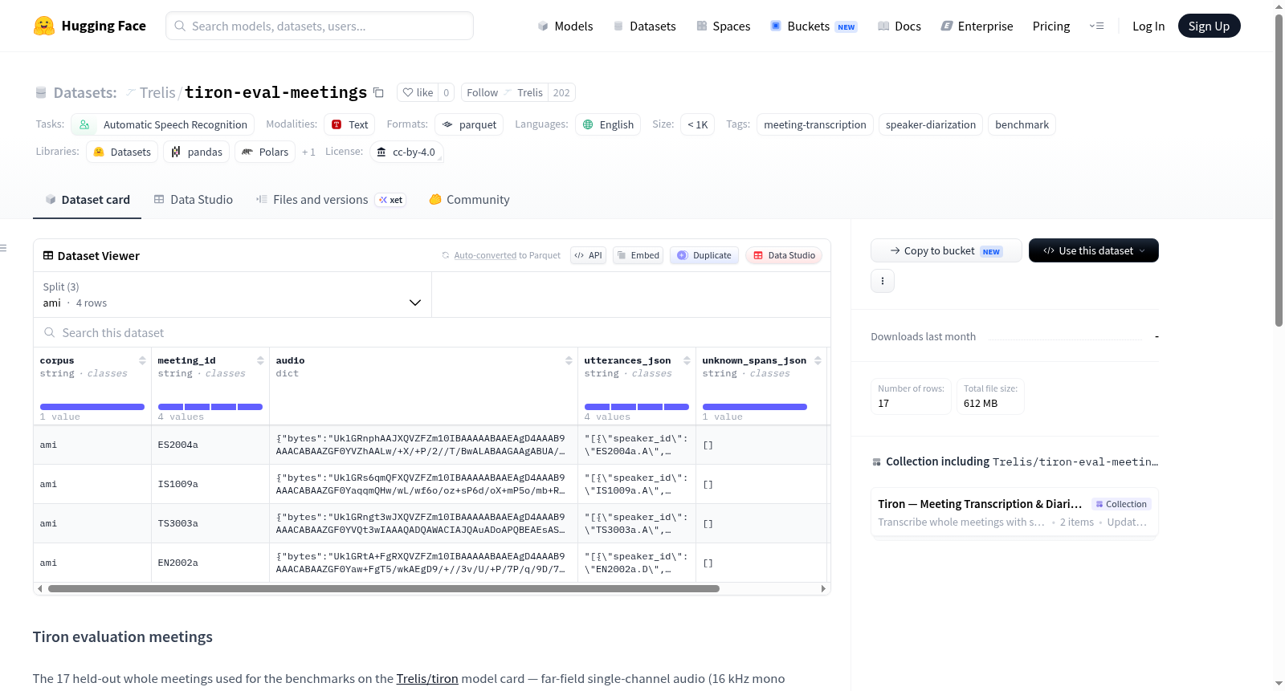
Task: Click the API button in Dataset Viewer
Action: tap(588, 255)
